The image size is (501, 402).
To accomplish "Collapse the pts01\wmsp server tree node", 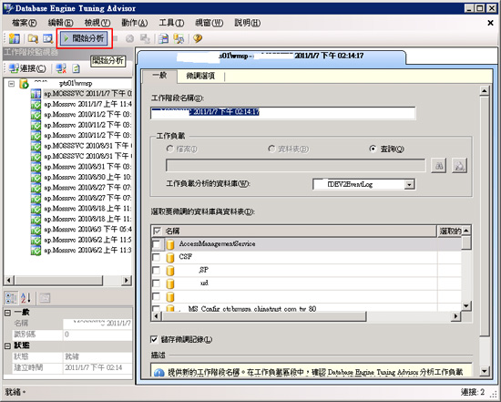I will coord(12,84).
